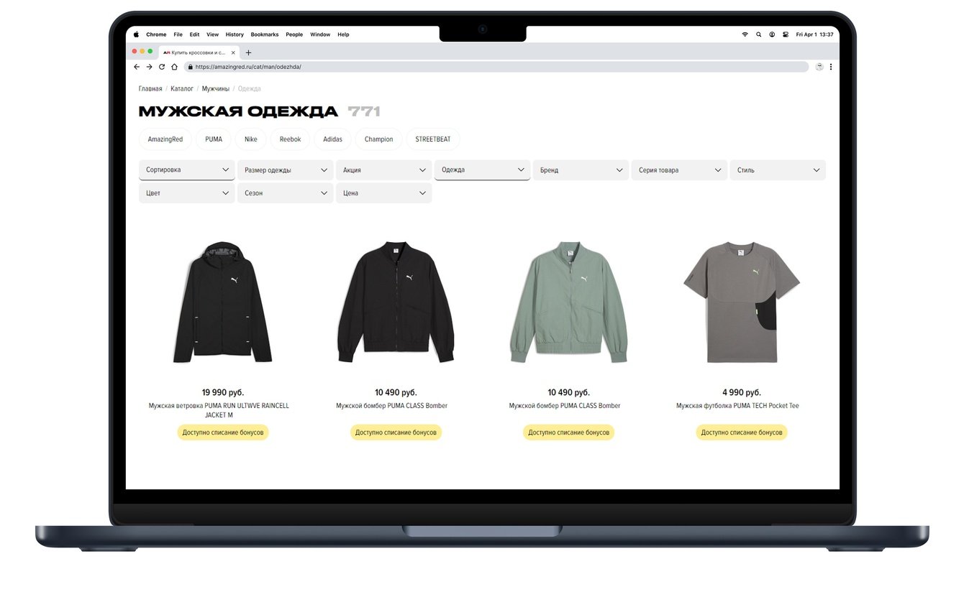Open the Цена filter dropdown
Screen dimensions: 964x597
384,193
